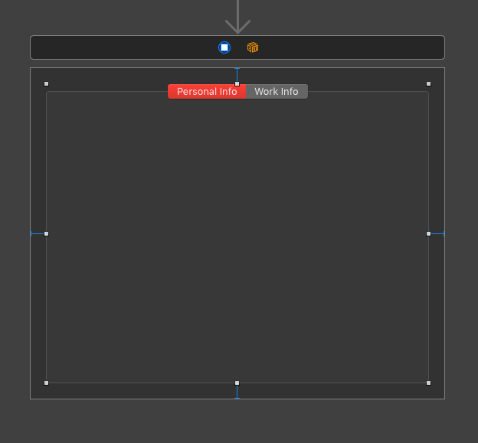Select the leading constraint line on left
This screenshot has width=478, height=443.
coord(38,234)
